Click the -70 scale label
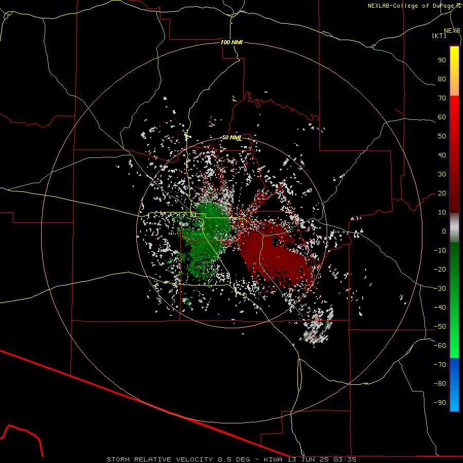463x463 pixels. [x=440, y=365]
